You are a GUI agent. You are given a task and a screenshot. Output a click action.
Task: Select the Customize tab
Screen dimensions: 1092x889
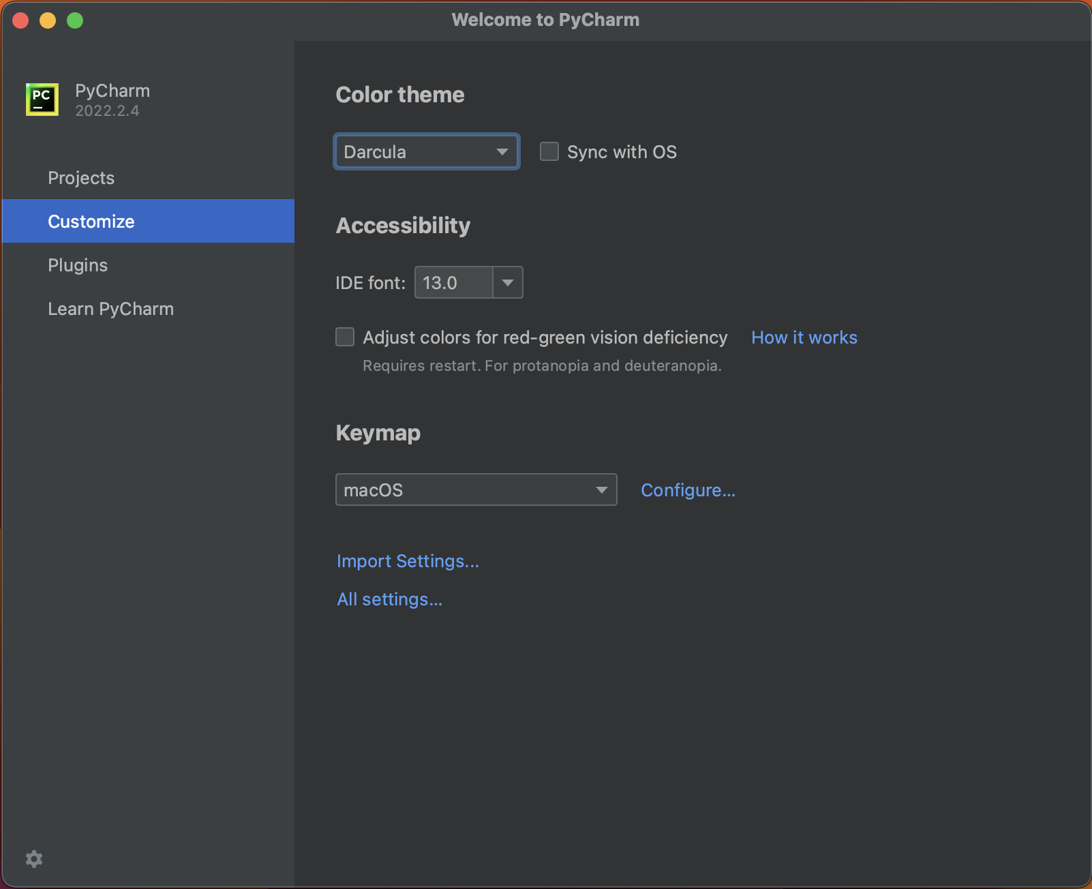(x=148, y=221)
